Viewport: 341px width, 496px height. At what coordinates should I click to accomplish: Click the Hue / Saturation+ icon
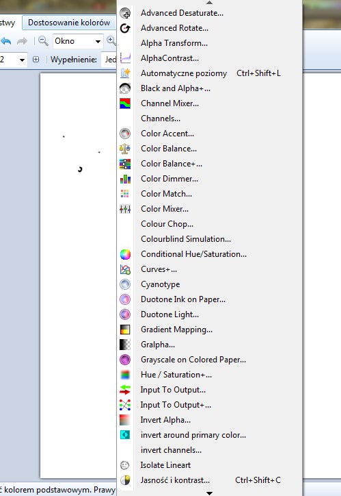(125, 375)
